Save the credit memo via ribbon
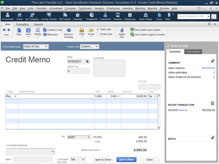Viewport: 219px width, 164px height. 28,32
